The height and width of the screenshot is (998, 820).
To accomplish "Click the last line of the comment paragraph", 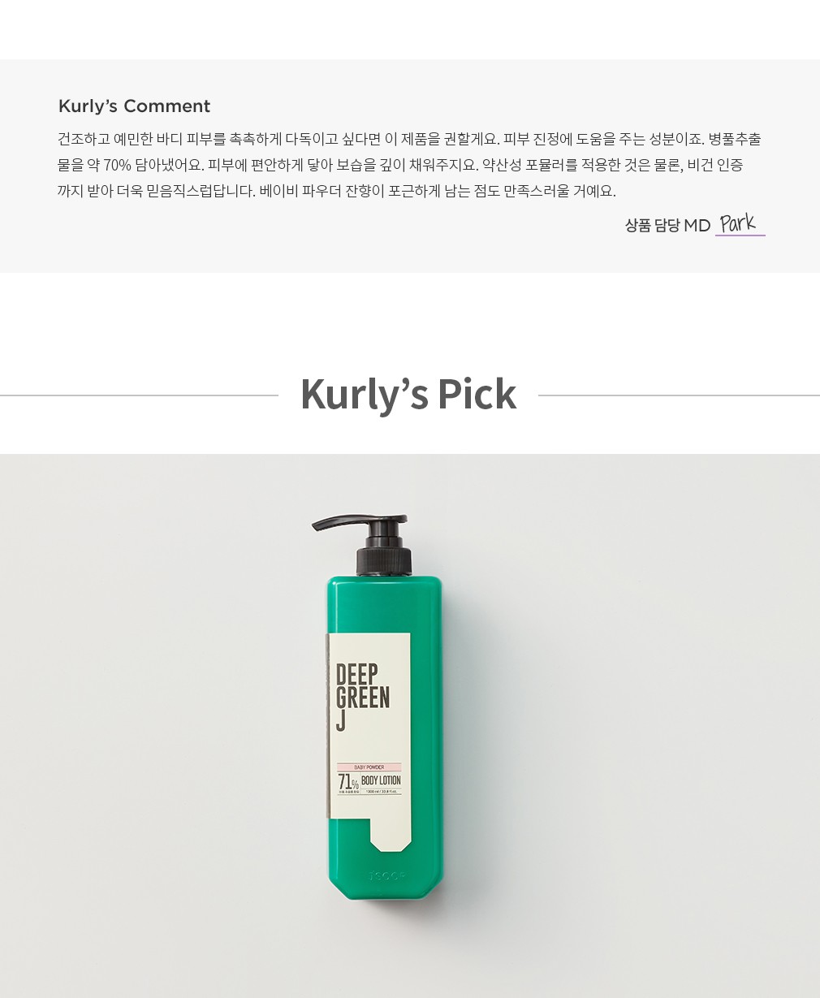I will coord(337,191).
